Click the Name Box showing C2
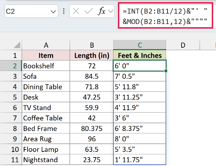 point(31,11)
